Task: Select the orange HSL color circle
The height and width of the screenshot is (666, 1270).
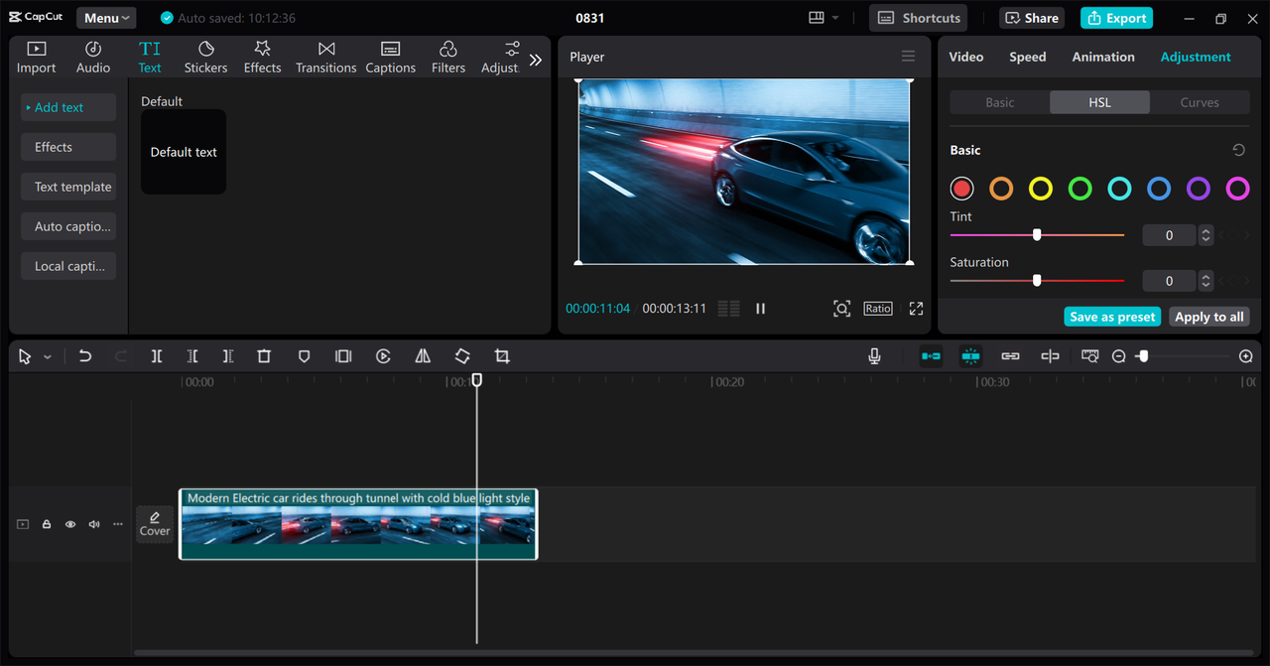Action: coord(1001,189)
